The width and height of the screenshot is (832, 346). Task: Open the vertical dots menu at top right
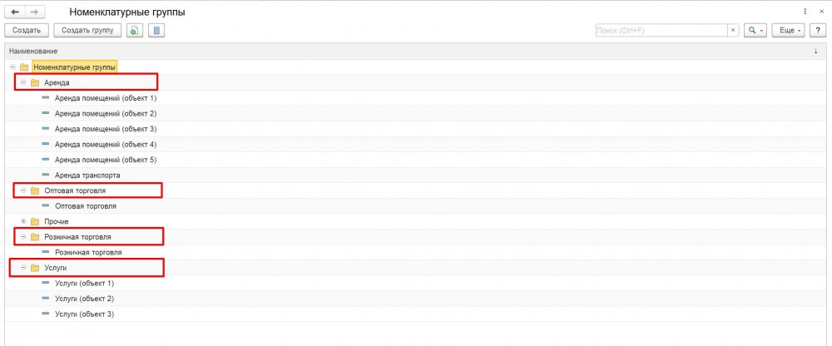click(x=805, y=11)
